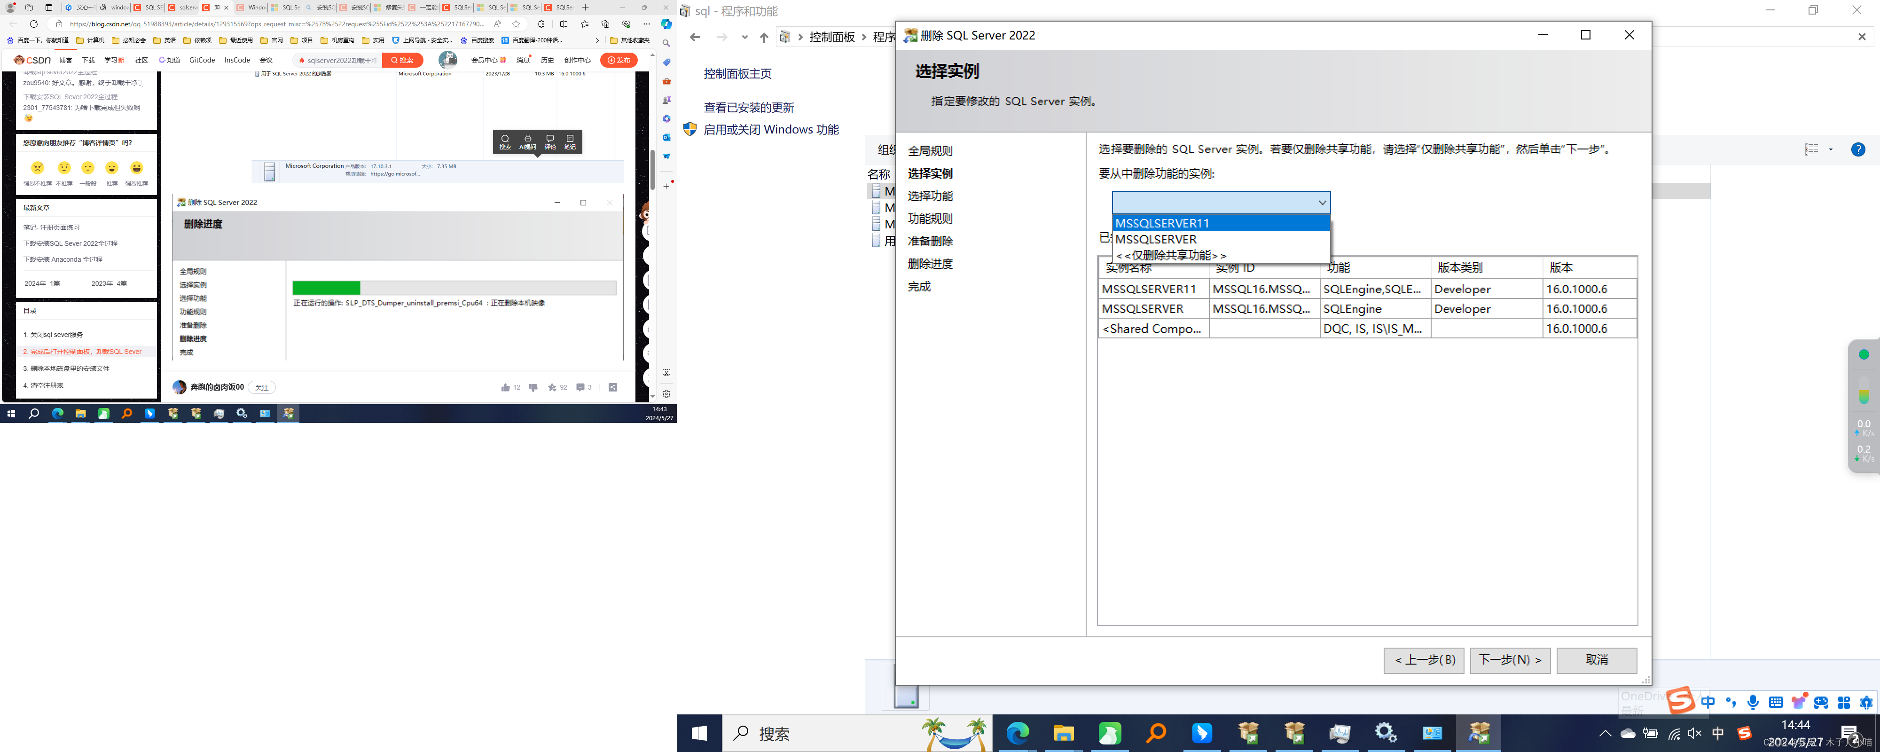Toggle the 关注 follow button beside the author
The height and width of the screenshot is (752, 1880).
[x=261, y=388]
